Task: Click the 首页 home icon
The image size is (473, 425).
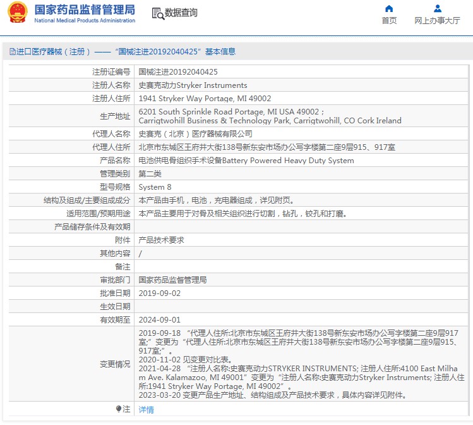Action: [x=389, y=8]
